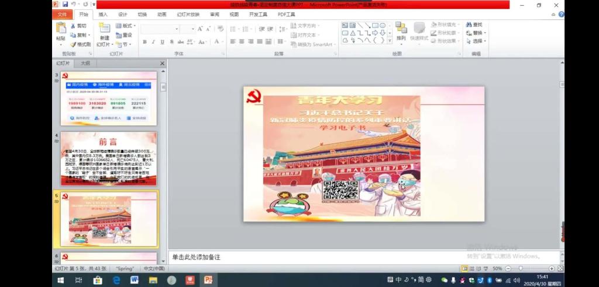Click the Paste (粘贴) icon

point(60,28)
